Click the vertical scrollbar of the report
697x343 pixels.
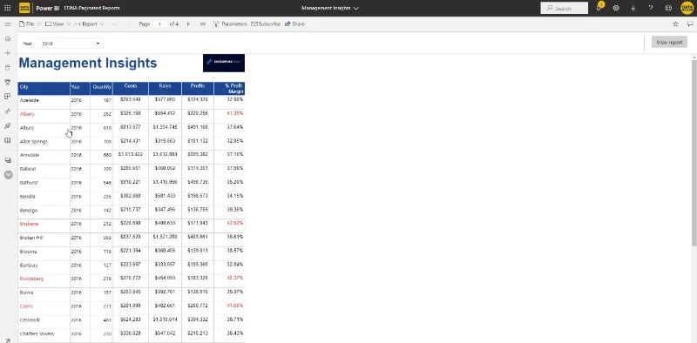(x=694, y=152)
